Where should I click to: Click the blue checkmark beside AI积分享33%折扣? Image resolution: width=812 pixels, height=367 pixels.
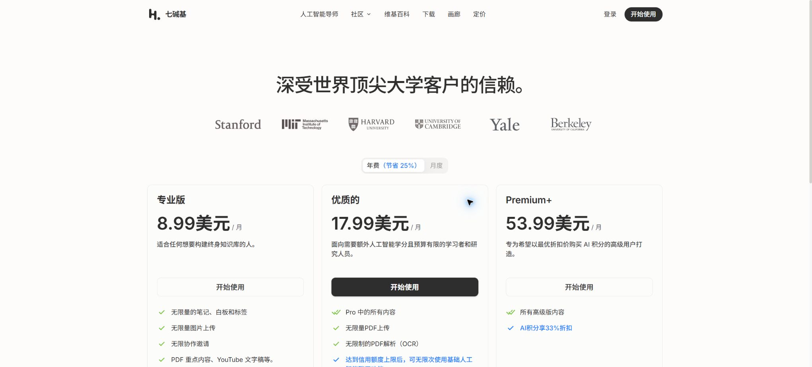(x=511, y=328)
